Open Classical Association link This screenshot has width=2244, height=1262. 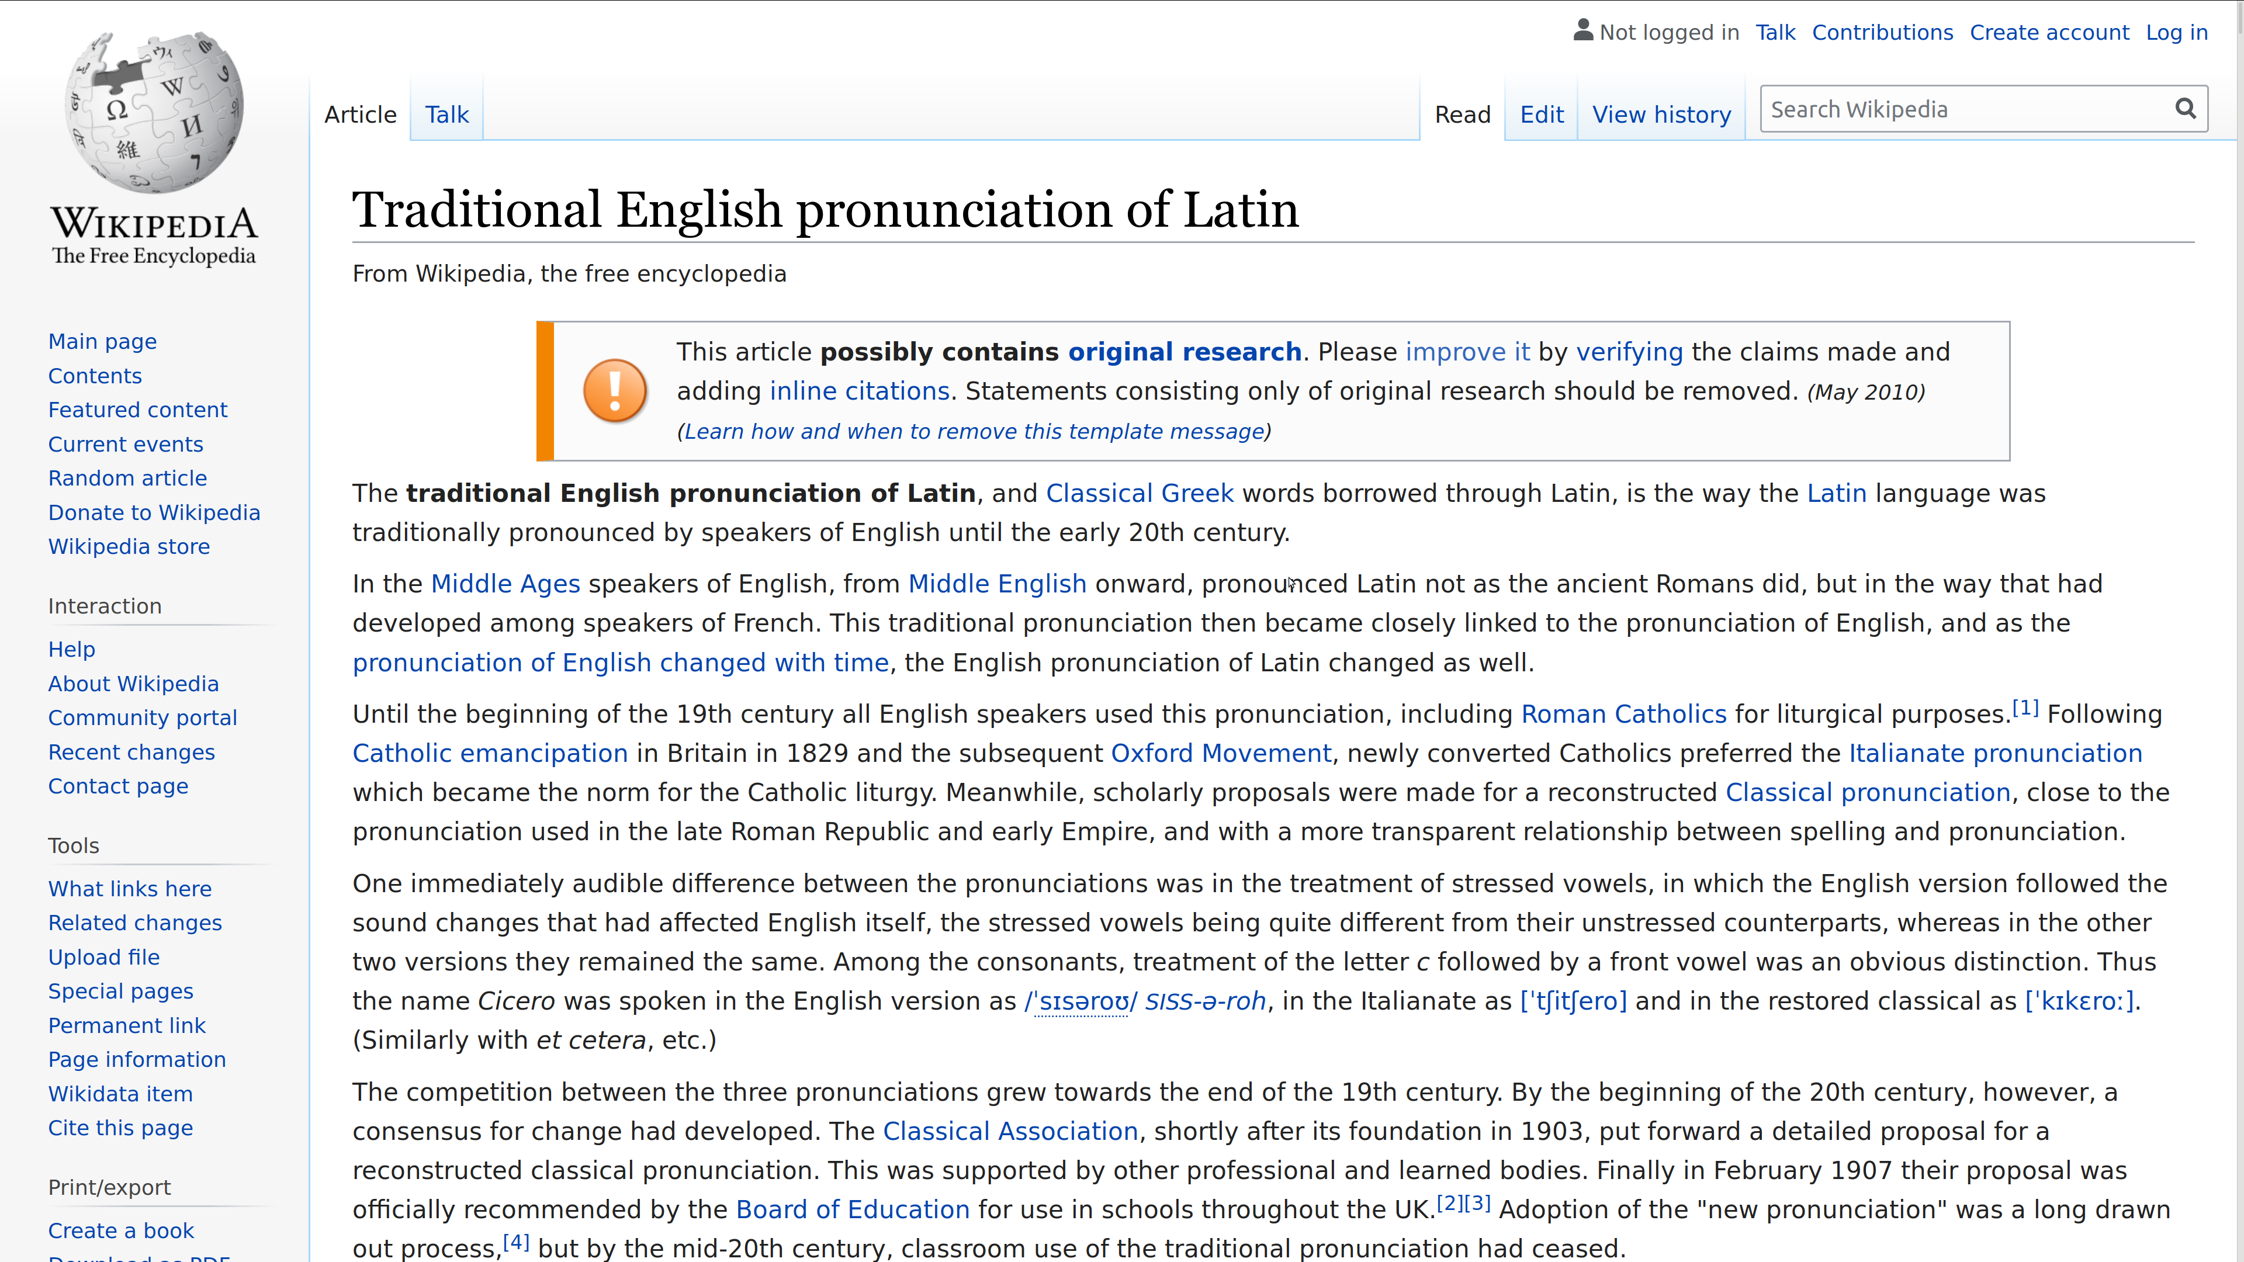[x=1010, y=1131]
